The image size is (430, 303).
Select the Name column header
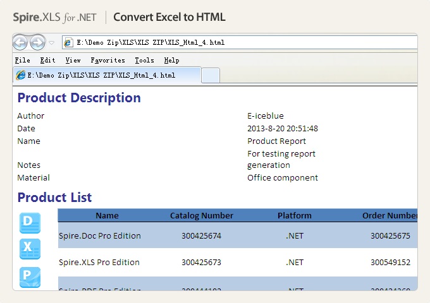pos(107,216)
